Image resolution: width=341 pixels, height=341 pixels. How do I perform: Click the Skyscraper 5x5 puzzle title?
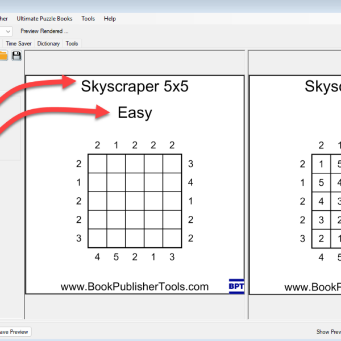(x=135, y=86)
